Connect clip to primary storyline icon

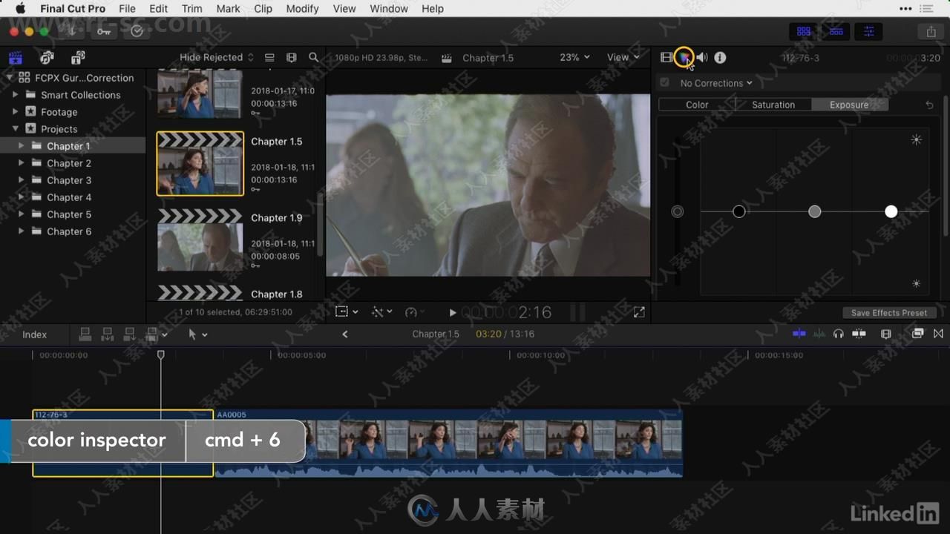tap(85, 334)
